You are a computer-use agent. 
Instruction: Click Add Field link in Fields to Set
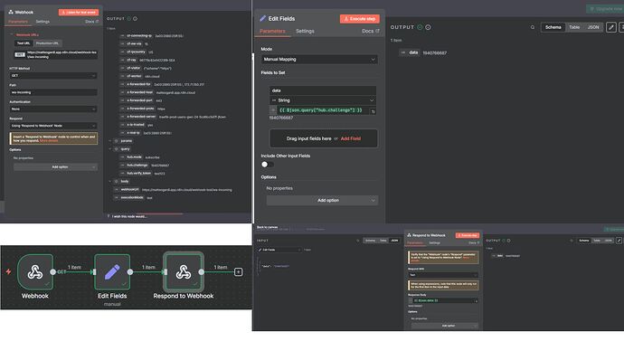point(351,138)
